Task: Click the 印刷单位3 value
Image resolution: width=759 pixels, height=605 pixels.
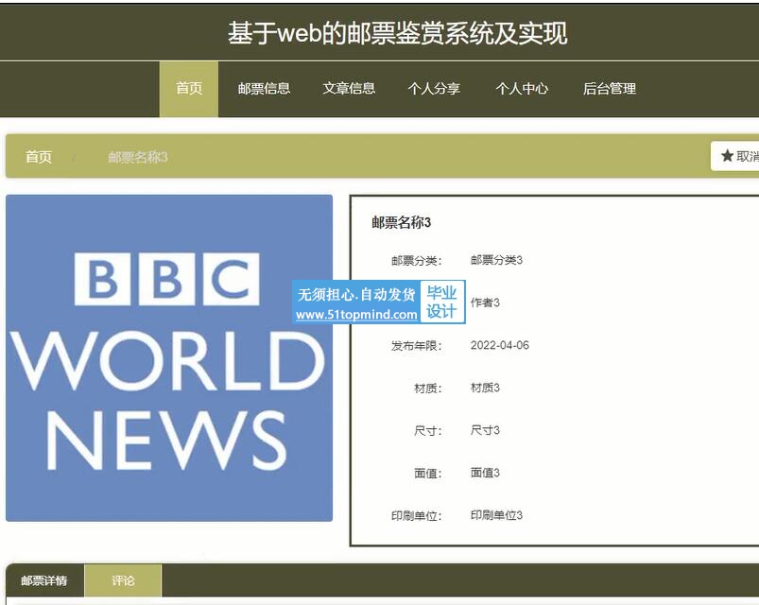Action: (496, 515)
